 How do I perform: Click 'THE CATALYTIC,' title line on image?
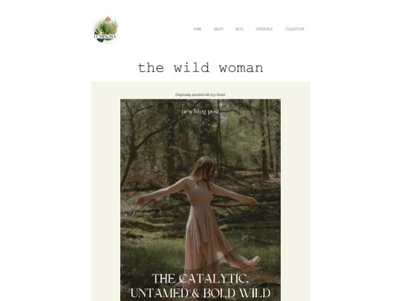(x=200, y=279)
